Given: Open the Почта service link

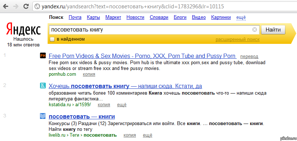Looking at the screenshot, I should [75, 17].
